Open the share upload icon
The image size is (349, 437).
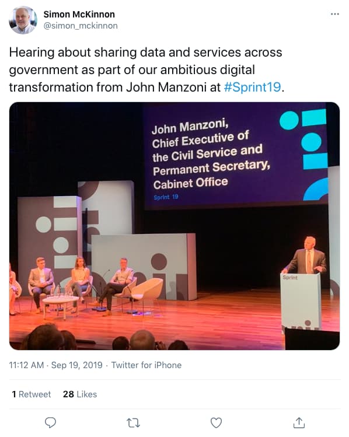(x=299, y=422)
